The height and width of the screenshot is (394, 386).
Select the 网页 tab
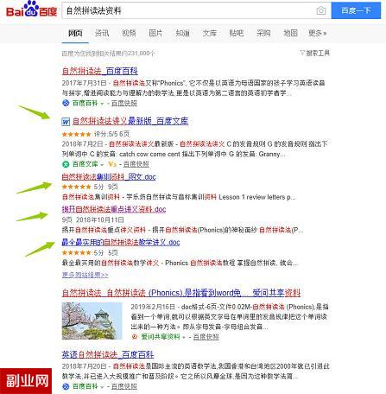75,33
